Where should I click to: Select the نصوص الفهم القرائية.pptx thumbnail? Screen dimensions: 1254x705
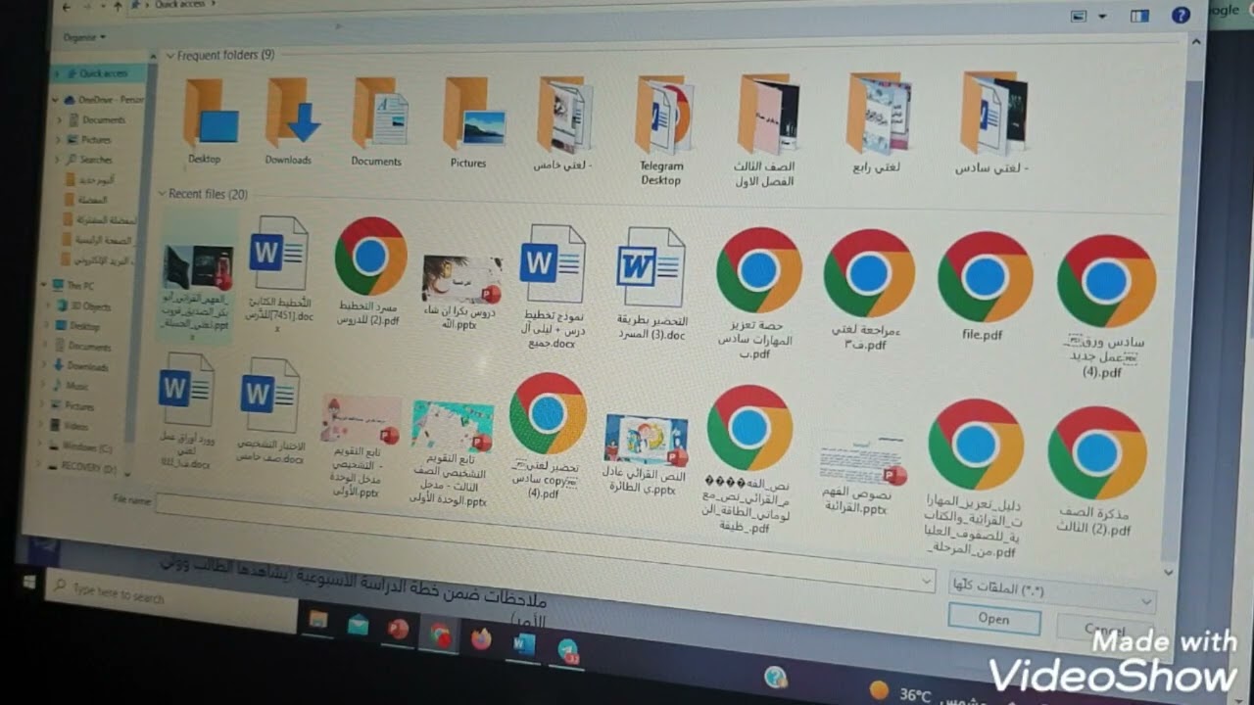[x=860, y=474]
